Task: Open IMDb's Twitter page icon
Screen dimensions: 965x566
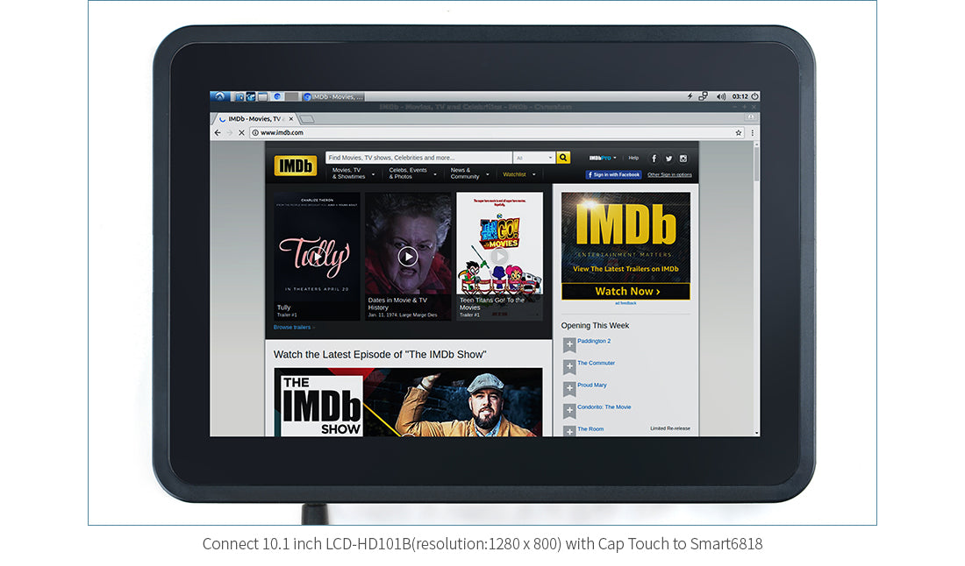Action: click(x=668, y=159)
